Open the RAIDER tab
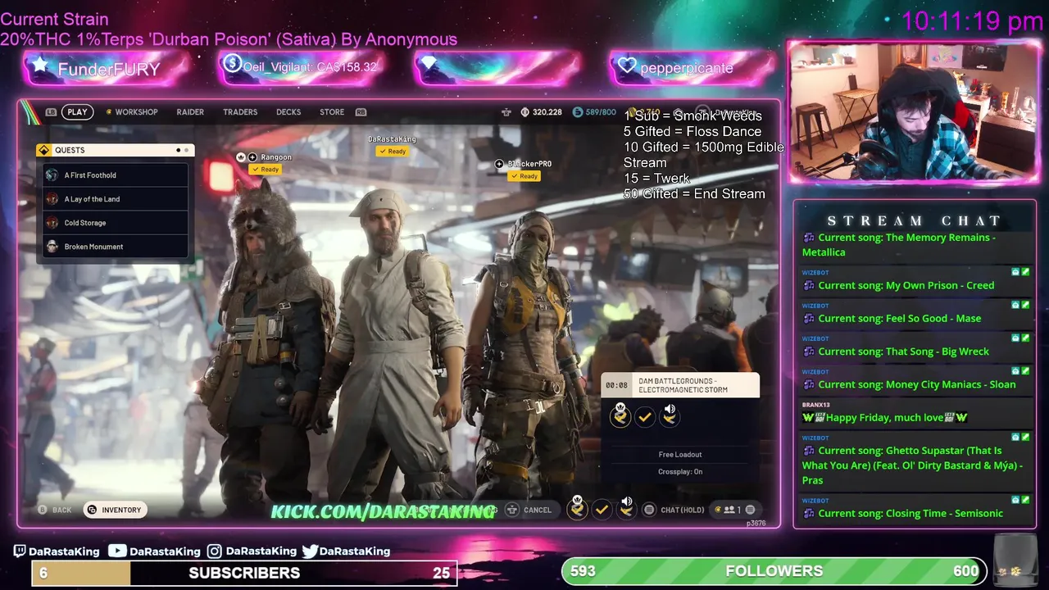This screenshot has height=590, width=1049. 190,112
